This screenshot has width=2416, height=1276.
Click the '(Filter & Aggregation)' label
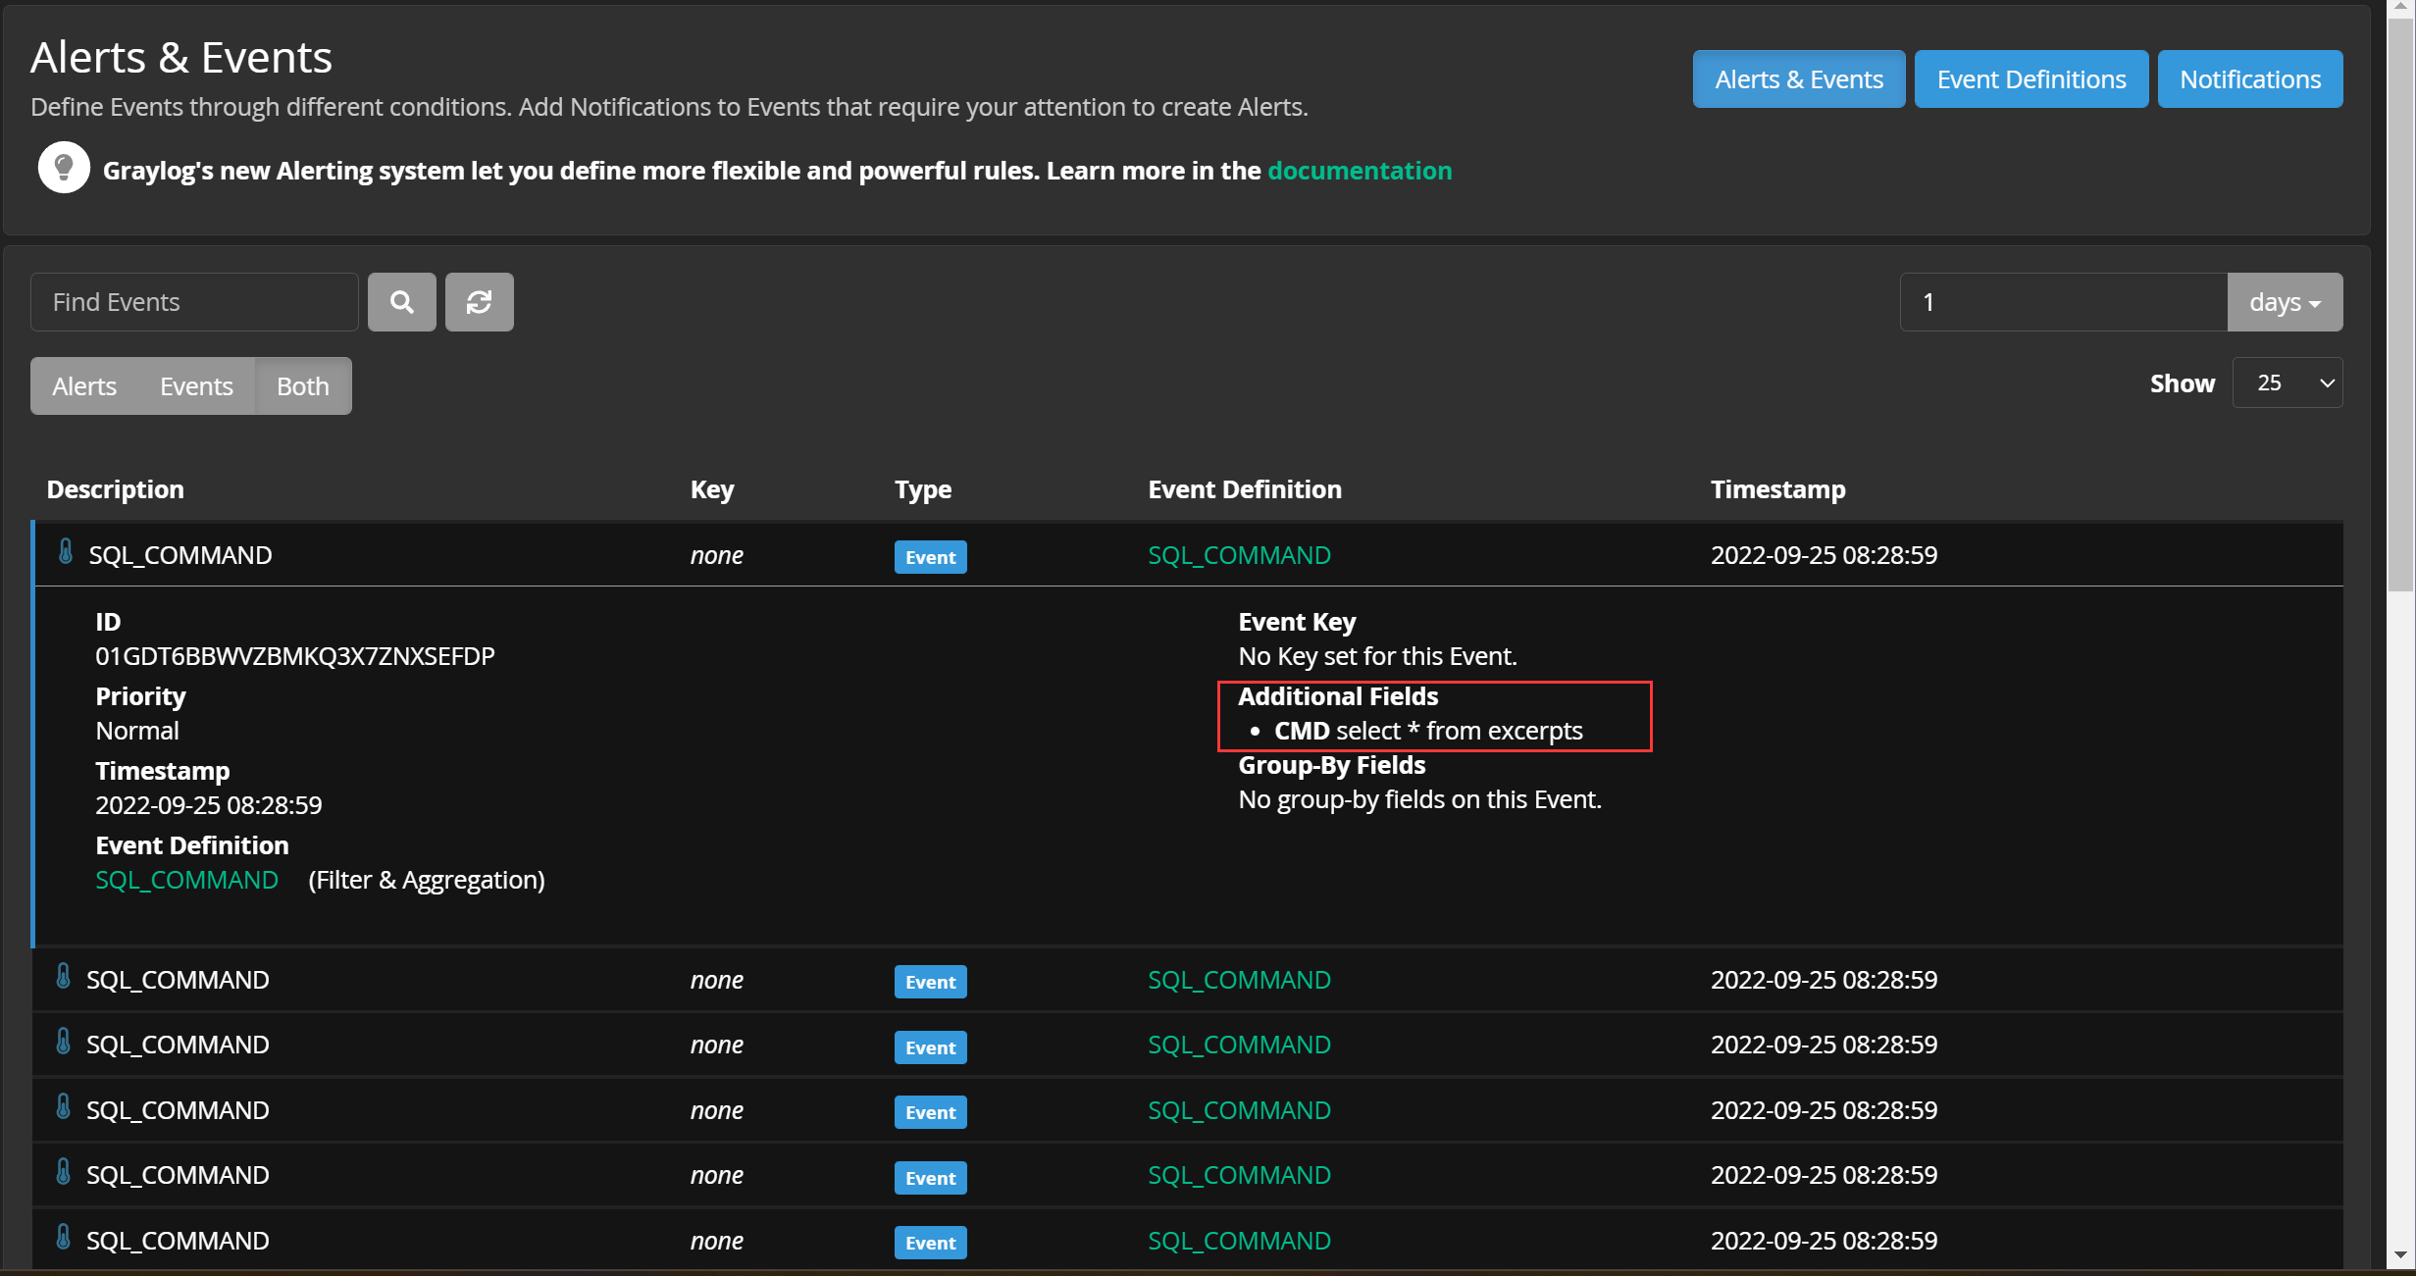tap(427, 880)
